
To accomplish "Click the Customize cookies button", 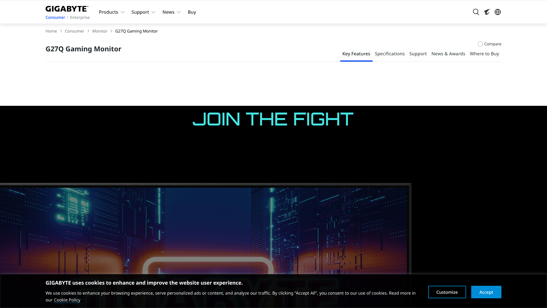I will coord(447,292).
